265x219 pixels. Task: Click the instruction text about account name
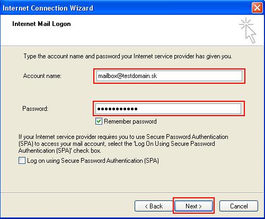(128, 56)
